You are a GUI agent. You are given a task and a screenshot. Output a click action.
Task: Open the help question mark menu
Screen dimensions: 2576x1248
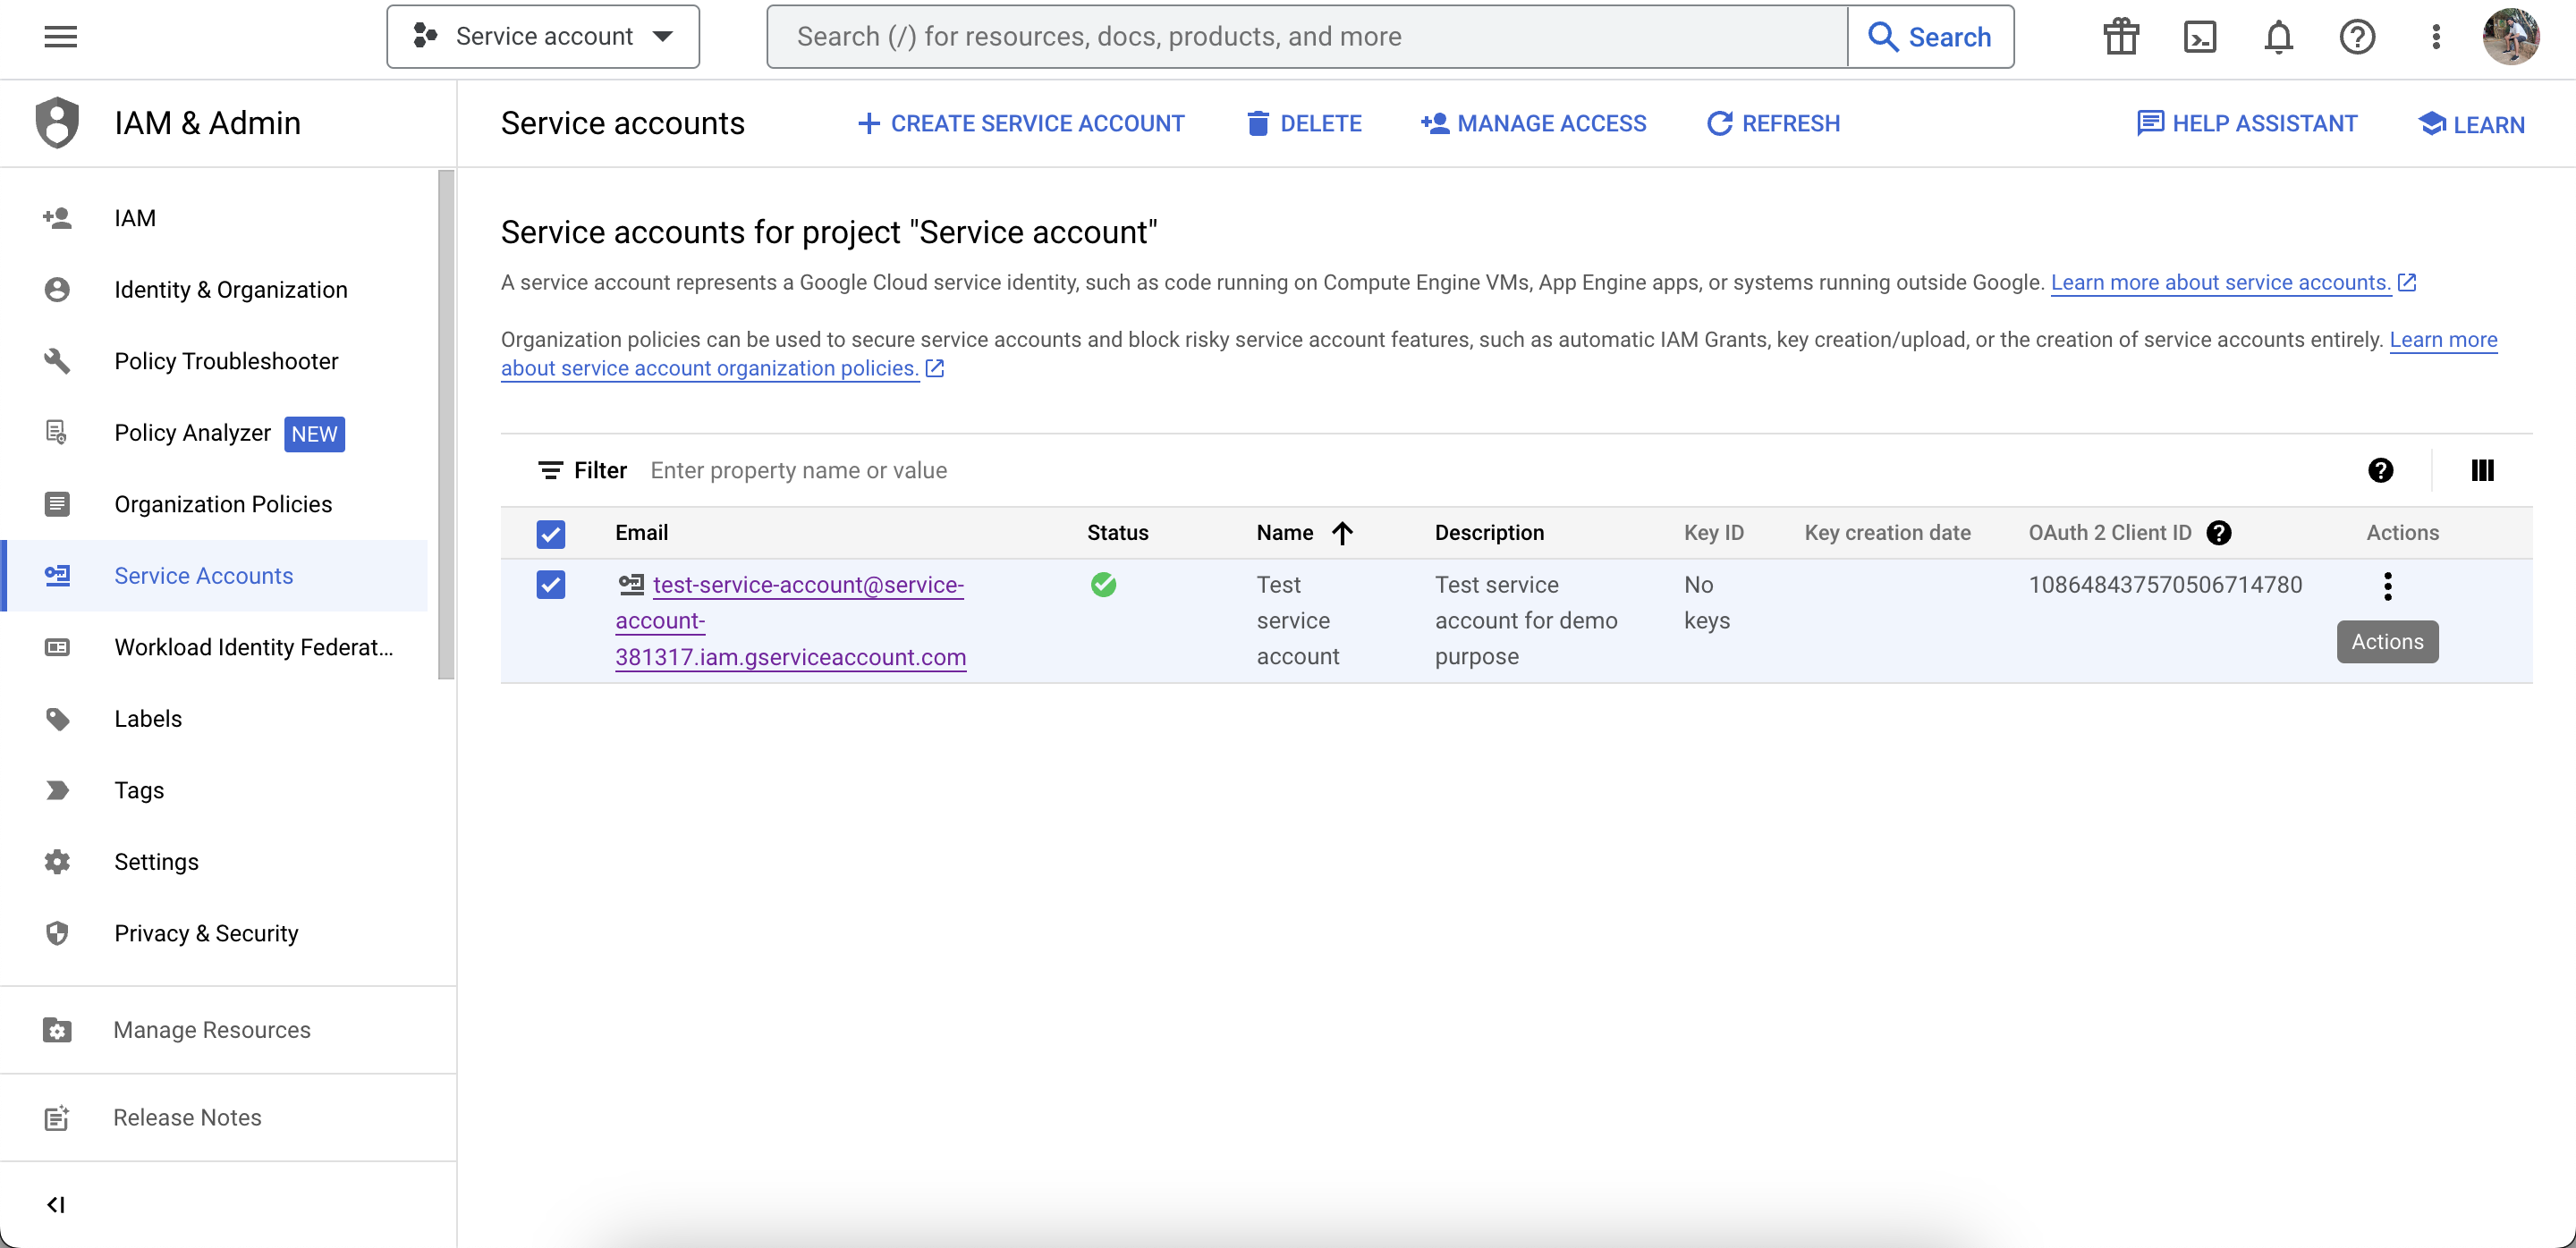click(2357, 37)
